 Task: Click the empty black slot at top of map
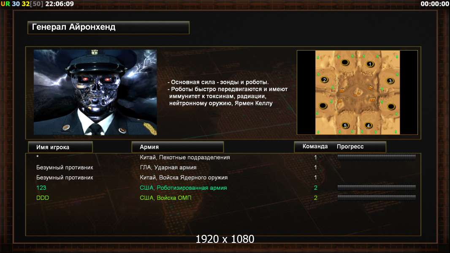point(345,62)
